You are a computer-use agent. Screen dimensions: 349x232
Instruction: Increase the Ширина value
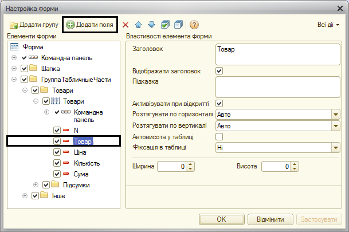pyautogui.click(x=190, y=164)
